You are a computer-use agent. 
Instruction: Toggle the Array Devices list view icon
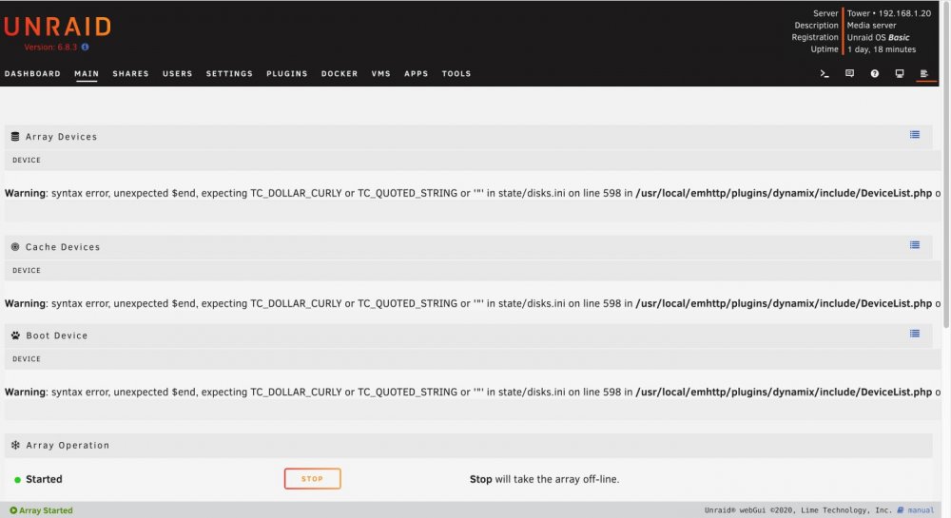[915, 135]
